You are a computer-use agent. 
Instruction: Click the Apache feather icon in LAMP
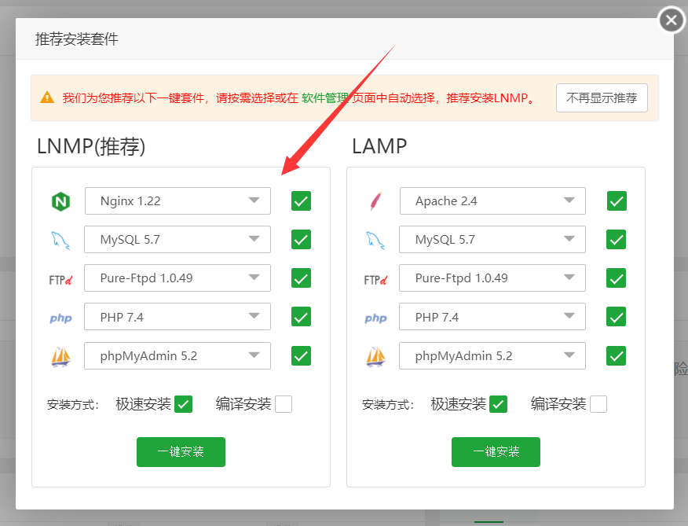(375, 201)
